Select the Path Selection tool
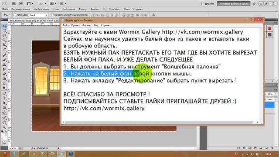The height and width of the screenshot is (157, 279). 4,103
